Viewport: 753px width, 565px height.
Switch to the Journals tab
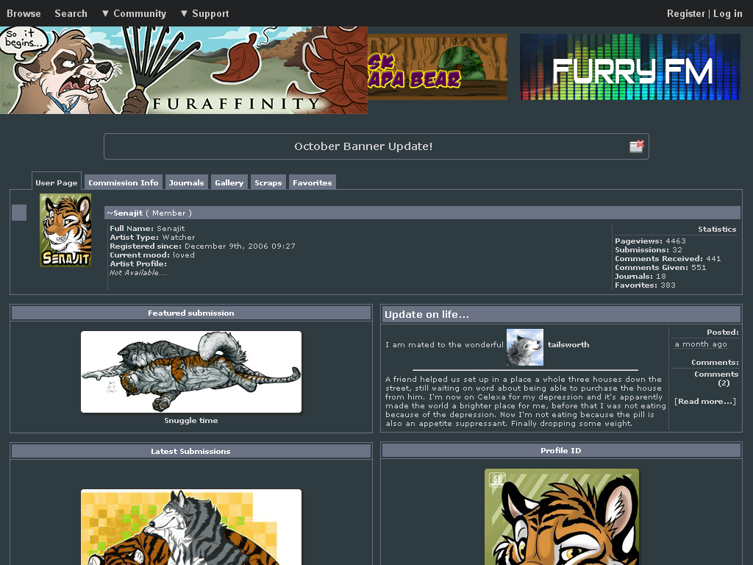(186, 182)
